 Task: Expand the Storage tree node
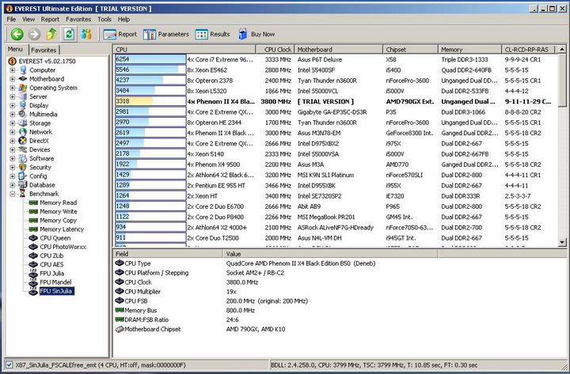tap(13, 123)
